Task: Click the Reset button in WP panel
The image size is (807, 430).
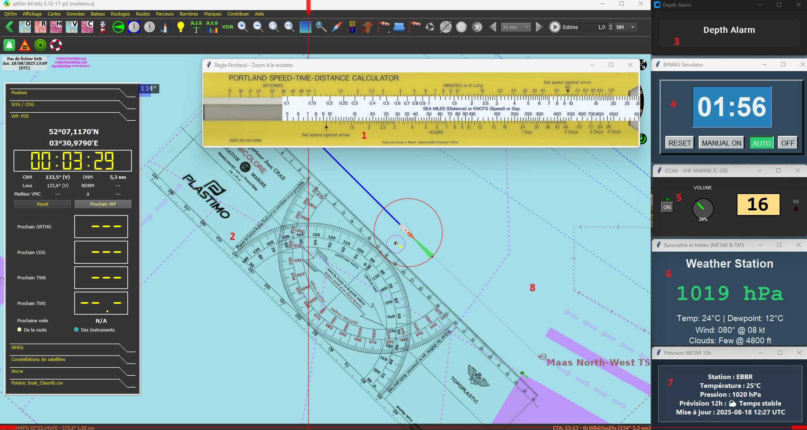Action: [43, 204]
